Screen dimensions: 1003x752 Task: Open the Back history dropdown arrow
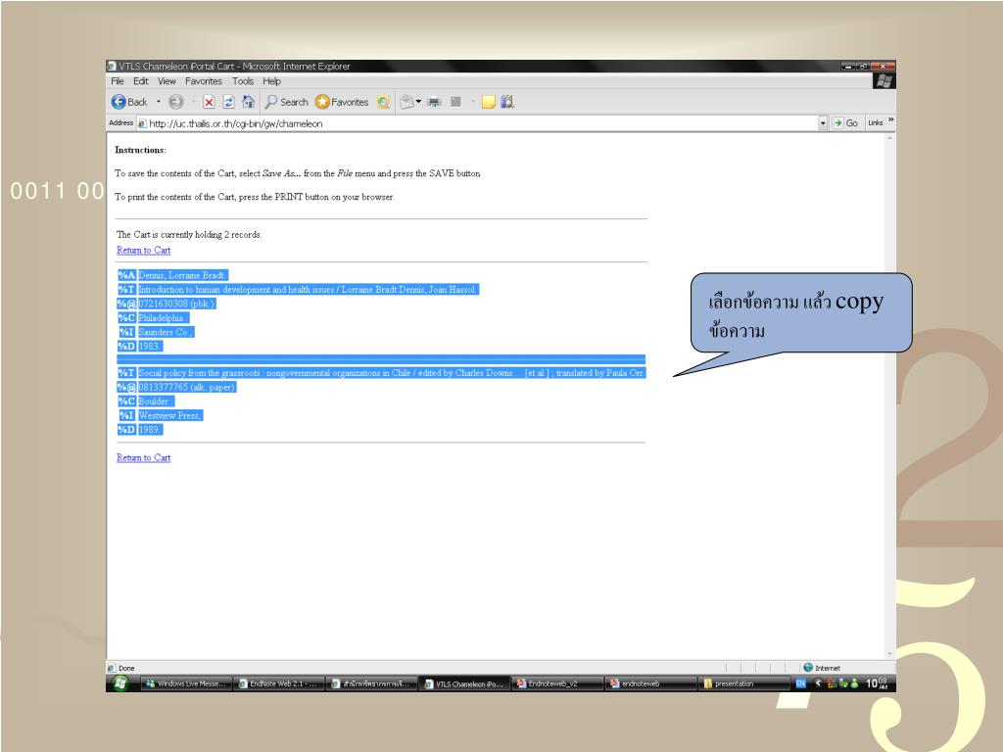click(x=159, y=102)
